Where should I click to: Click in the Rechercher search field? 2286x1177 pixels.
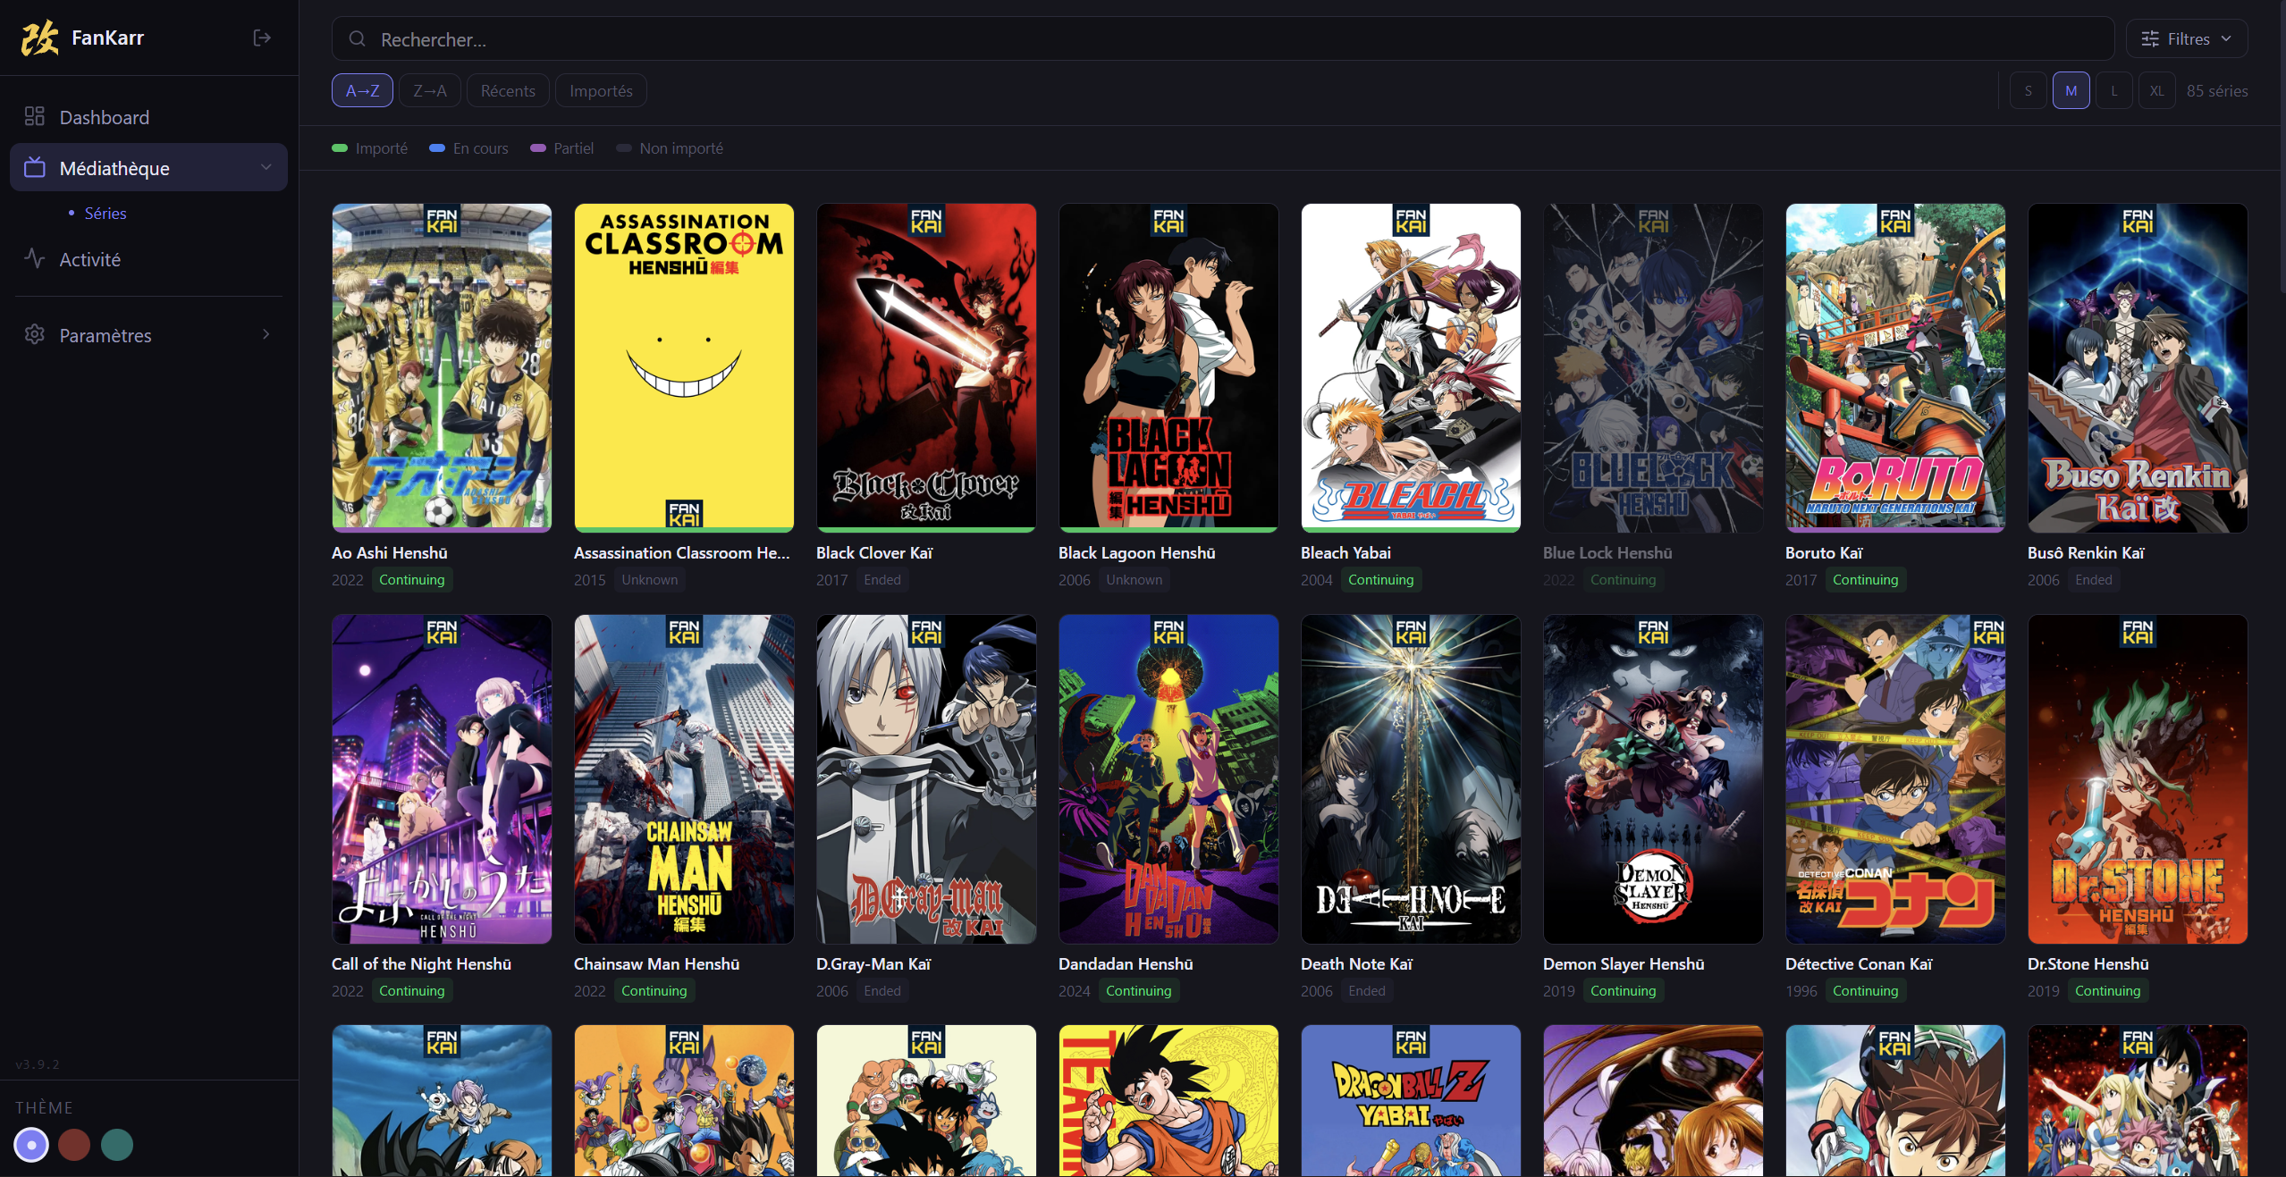pos(1223,38)
